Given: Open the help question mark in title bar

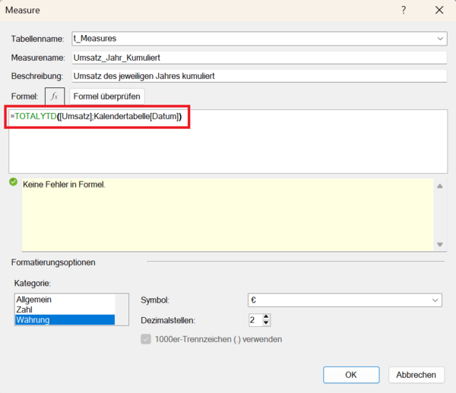Looking at the screenshot, I should [x=404, y=11].
